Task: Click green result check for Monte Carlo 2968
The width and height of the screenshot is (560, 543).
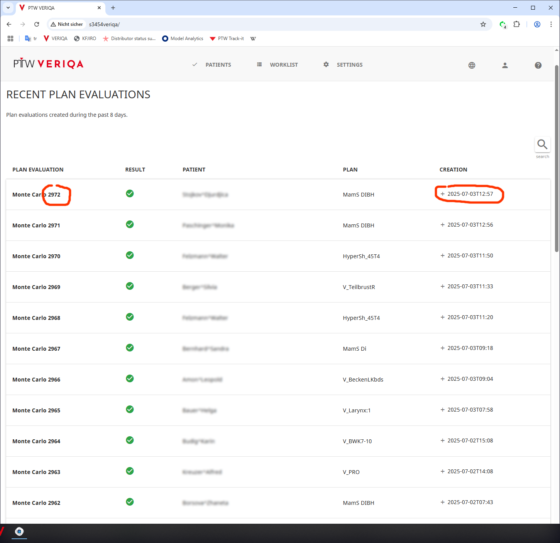Action: (x=130, y=317)
